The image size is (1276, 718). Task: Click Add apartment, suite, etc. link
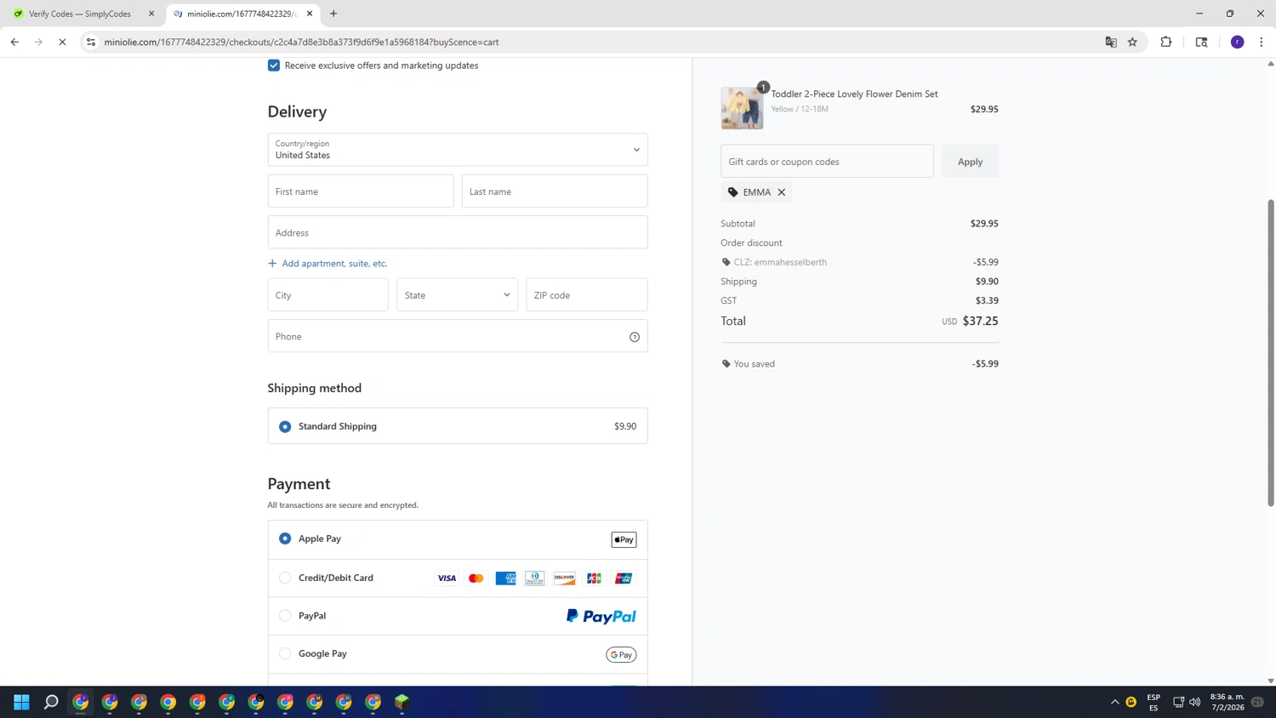click(x=328, y=264)
